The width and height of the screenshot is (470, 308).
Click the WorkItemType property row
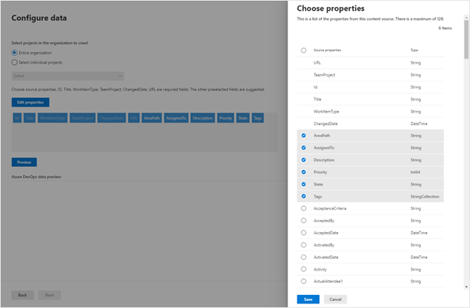click(370, 111)
